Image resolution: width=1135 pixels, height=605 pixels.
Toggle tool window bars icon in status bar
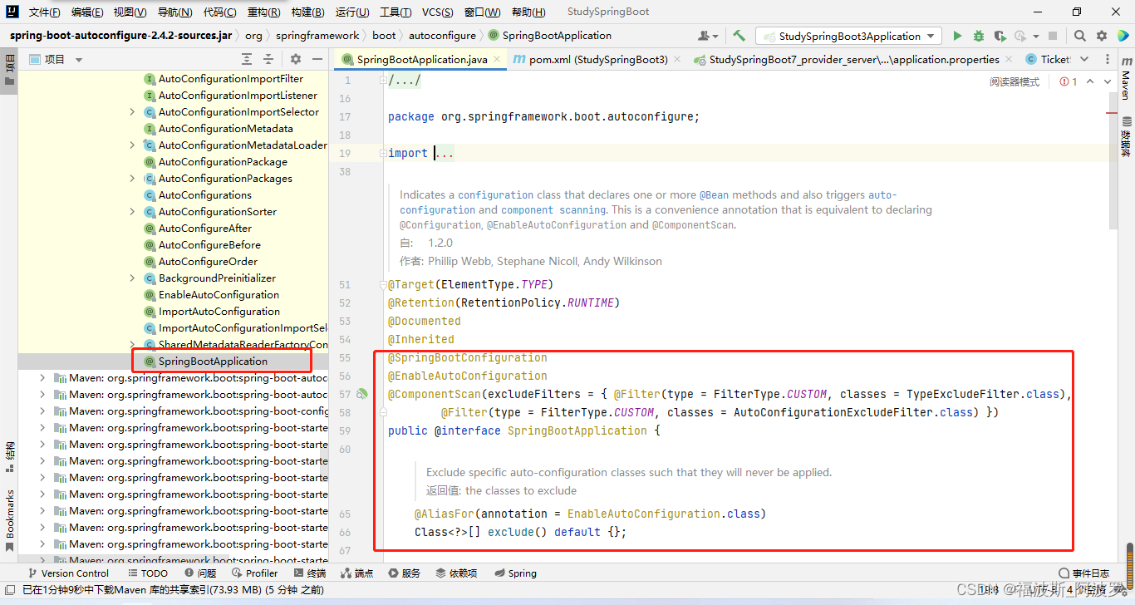[x=9, y=589]
